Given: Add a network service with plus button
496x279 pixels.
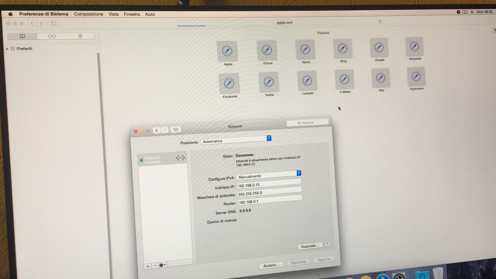Looking at the screenshot, I should [x=148, y=266].
